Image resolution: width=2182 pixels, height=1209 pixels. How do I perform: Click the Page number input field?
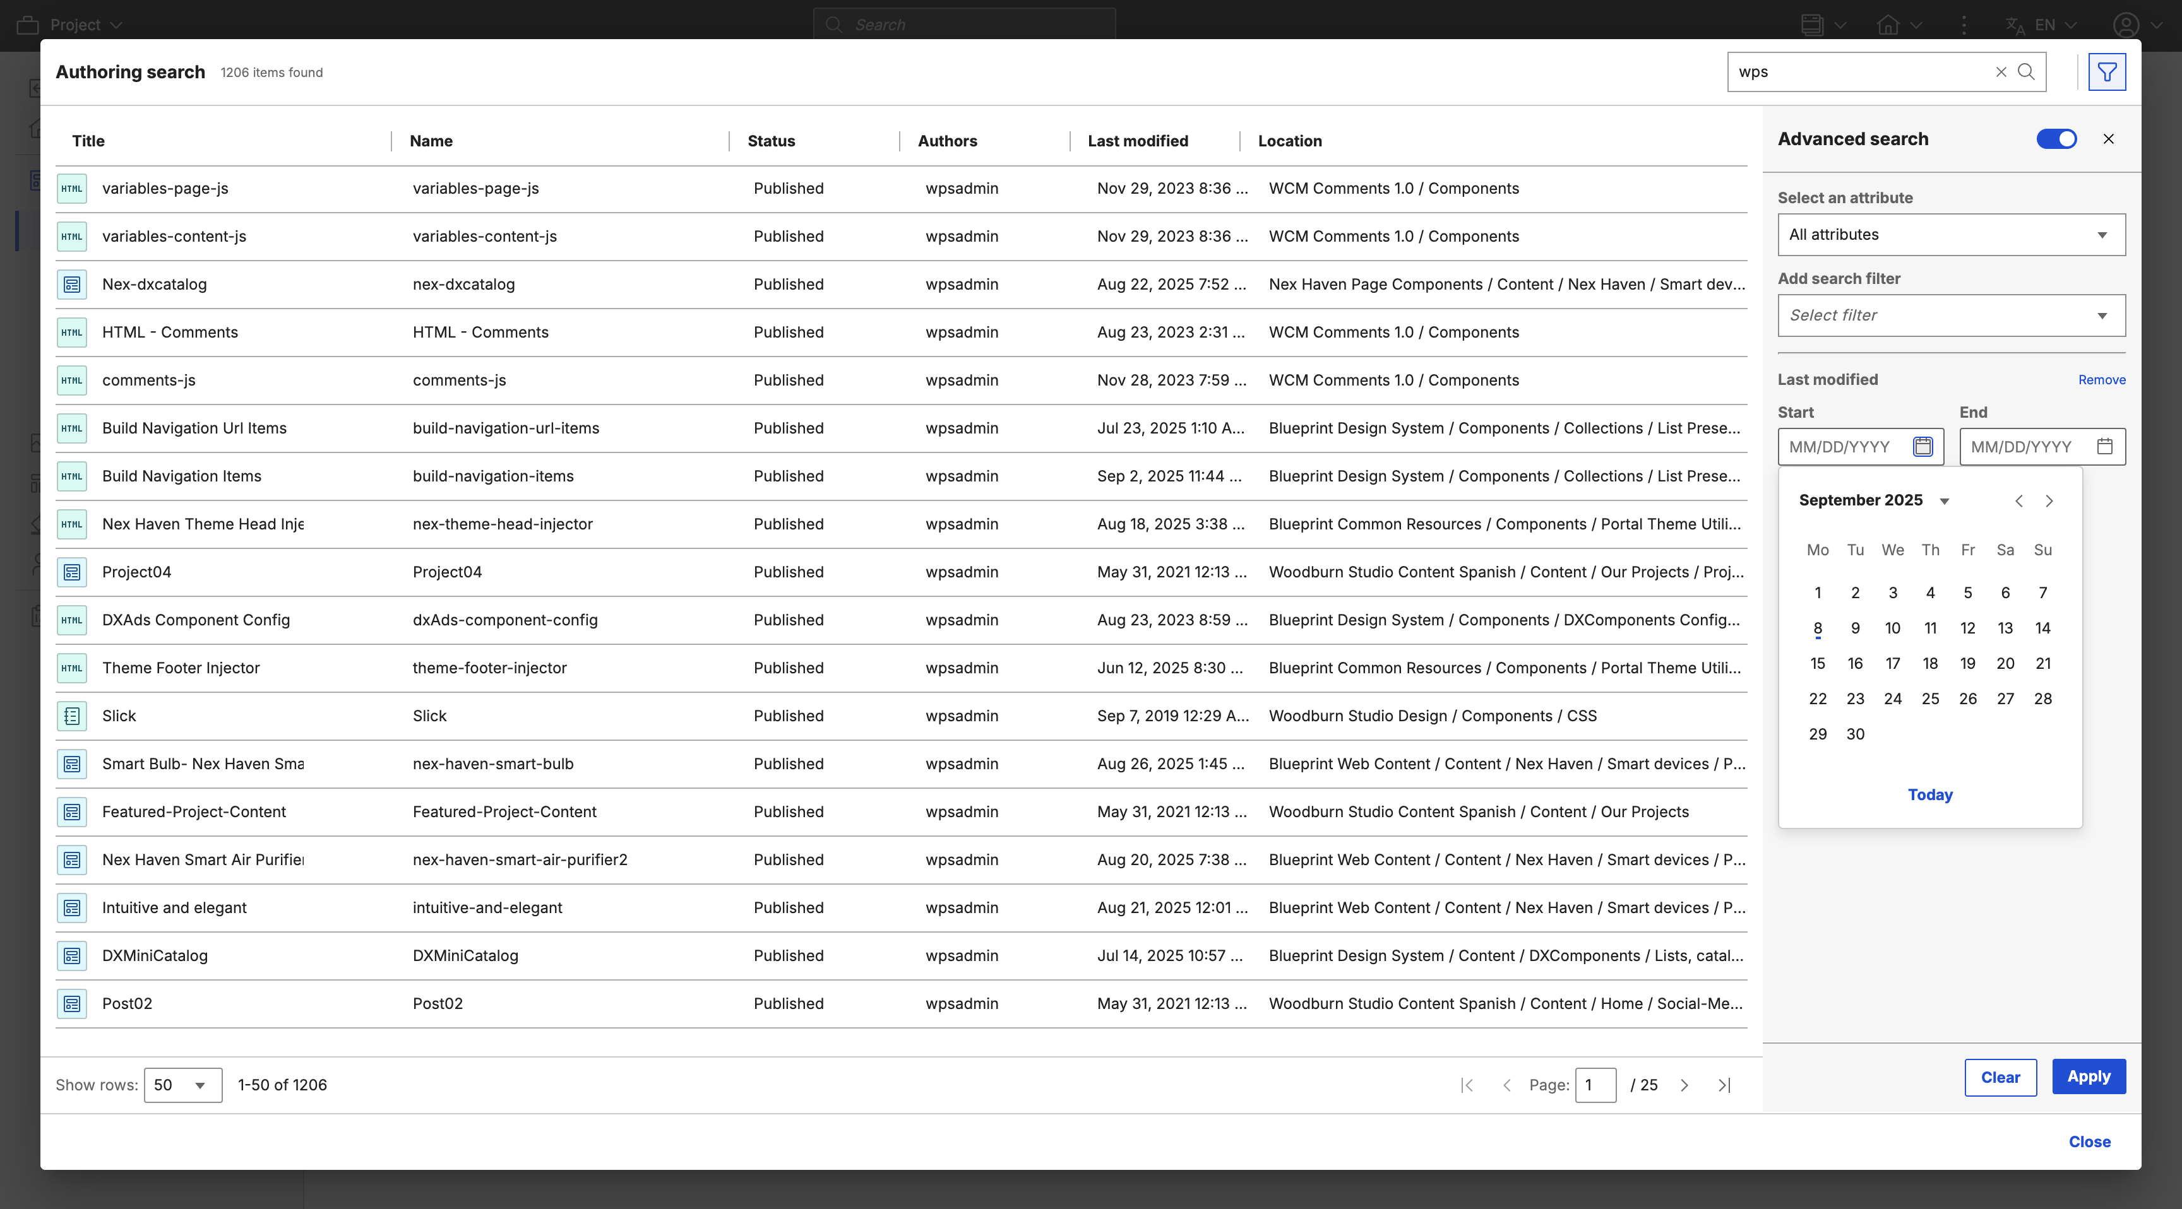pos(1594,1085)
